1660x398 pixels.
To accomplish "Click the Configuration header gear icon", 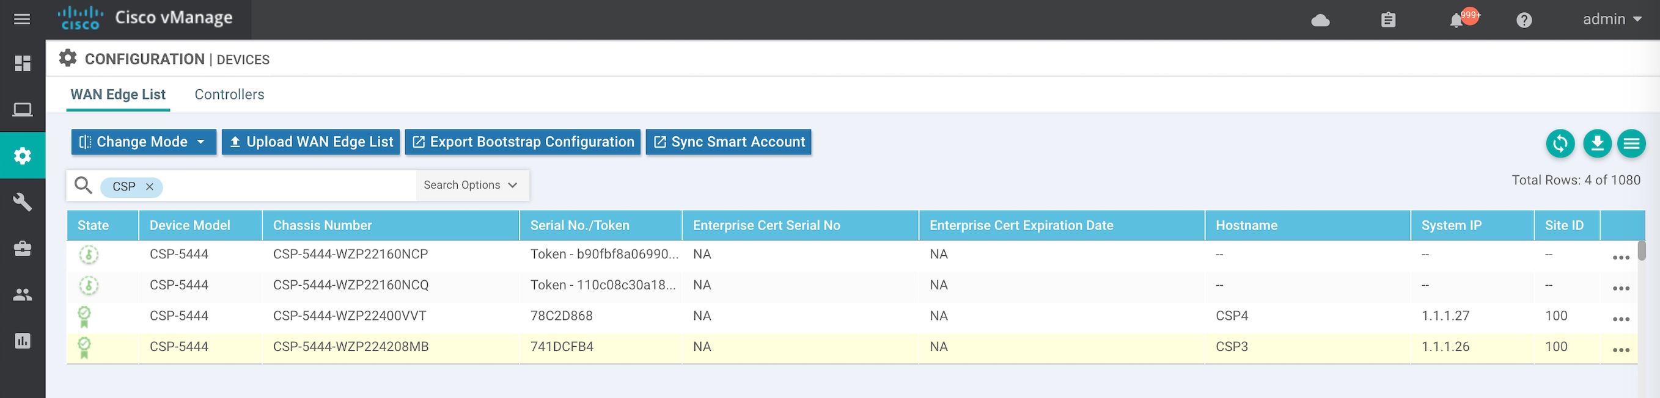I will [68, 59].
